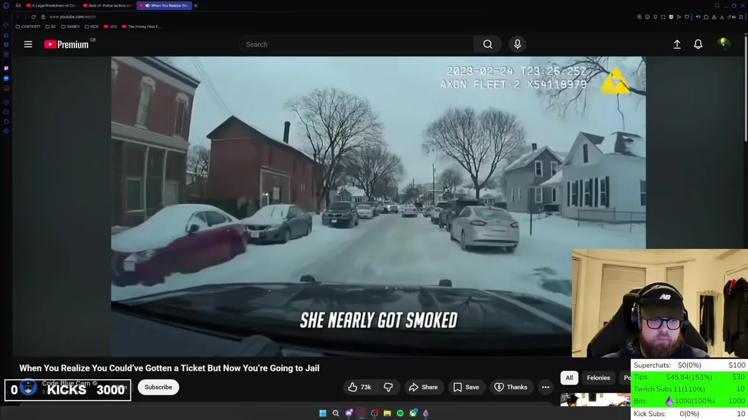Open the KICK bookmarks folder

92,26
